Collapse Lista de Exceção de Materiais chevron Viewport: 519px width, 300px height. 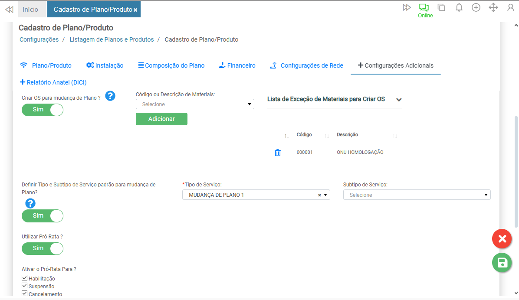click(x=399, y=100)
